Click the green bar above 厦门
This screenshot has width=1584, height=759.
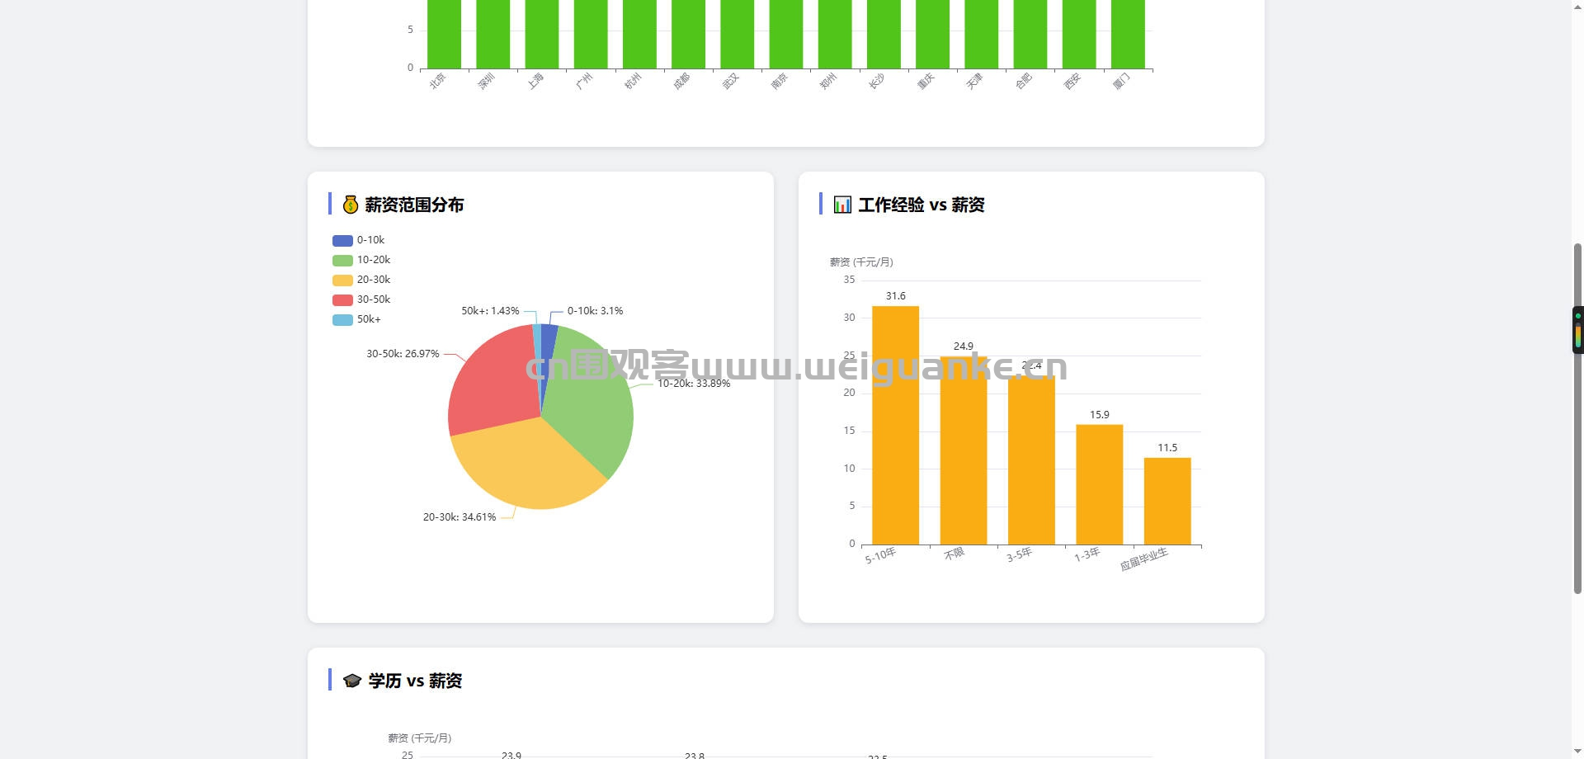[1128, 34]
